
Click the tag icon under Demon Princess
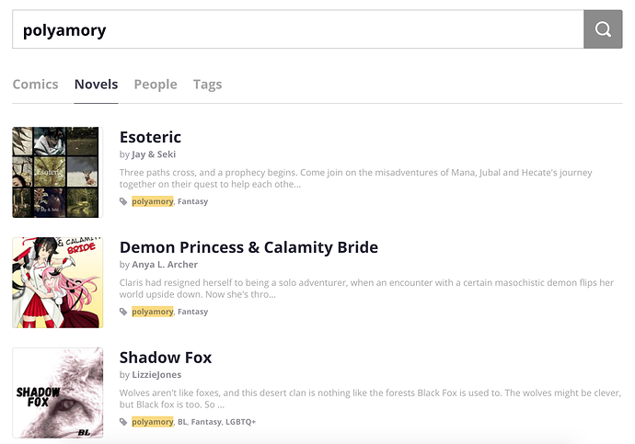pos(124,312)
